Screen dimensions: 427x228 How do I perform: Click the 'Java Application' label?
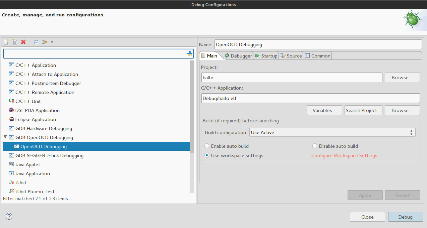pyautogui.click(x=33, y=174)
